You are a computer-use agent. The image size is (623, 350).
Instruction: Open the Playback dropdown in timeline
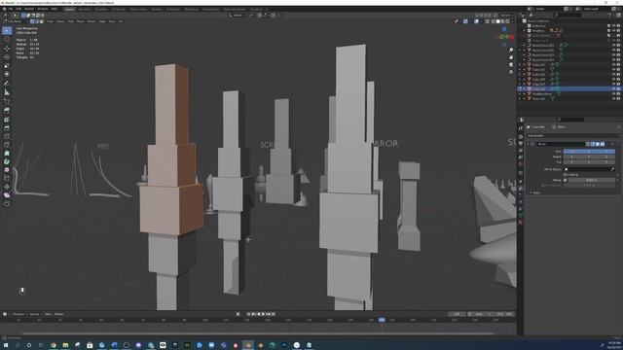(18, 314)
